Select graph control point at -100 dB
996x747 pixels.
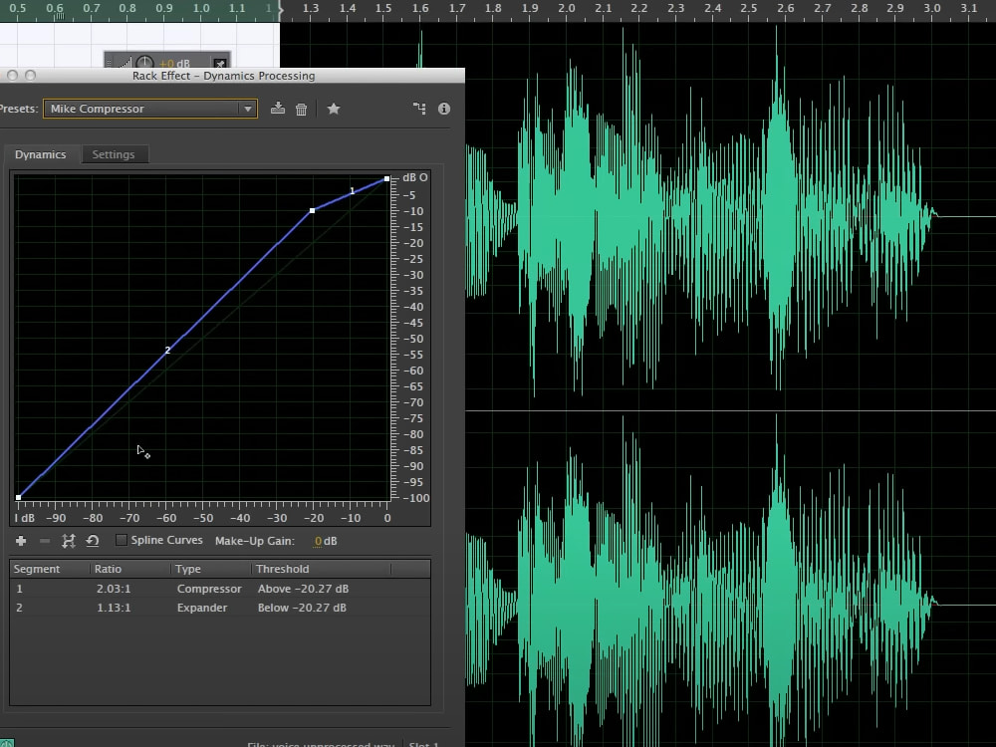point(18,497)
